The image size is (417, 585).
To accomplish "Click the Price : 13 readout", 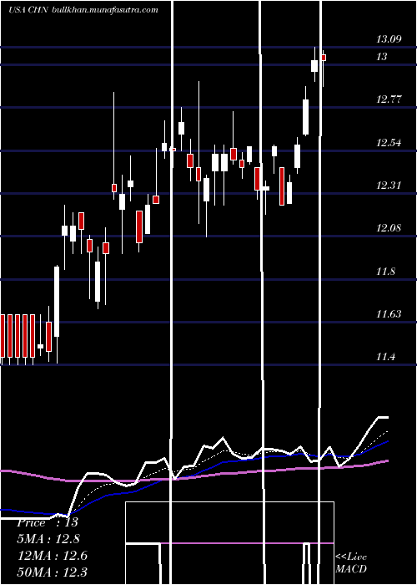I will (48, 522).
